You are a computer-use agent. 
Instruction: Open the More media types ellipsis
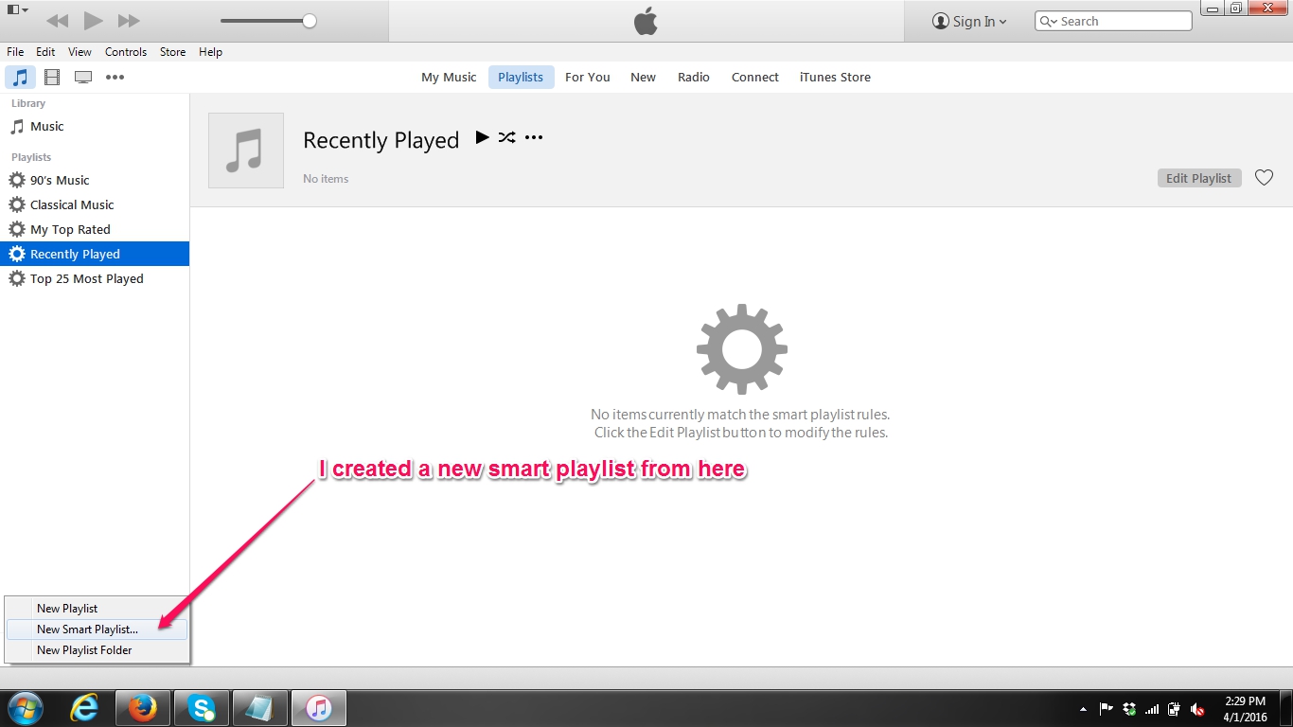[x=115, y=77]
